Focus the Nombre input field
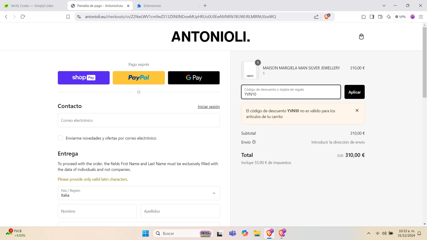 point(97,211)
